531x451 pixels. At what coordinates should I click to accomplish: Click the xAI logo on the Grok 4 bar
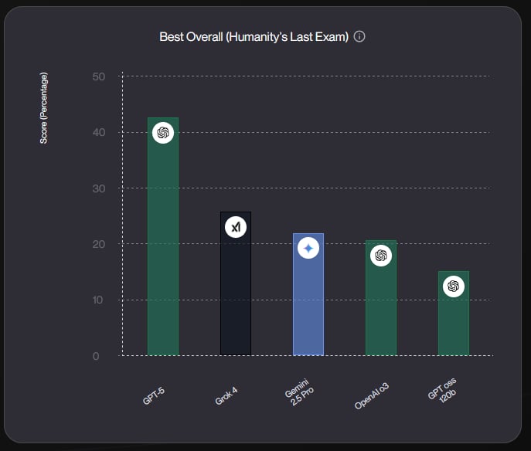tap(236, 227)
